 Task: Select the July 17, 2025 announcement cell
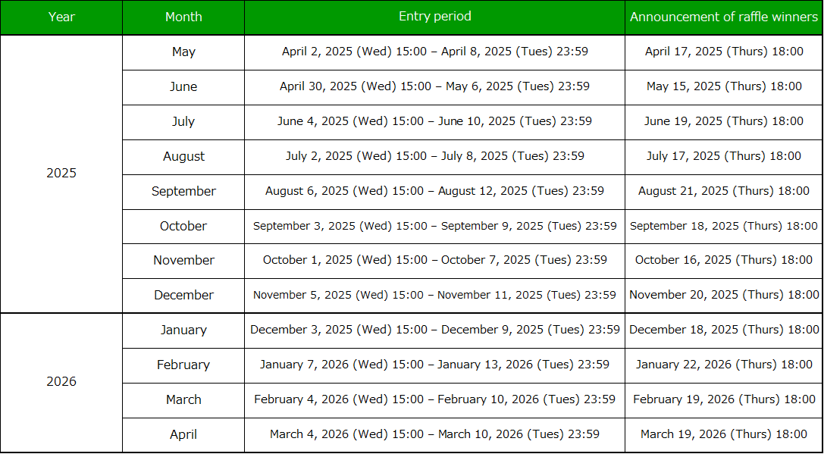724,156
